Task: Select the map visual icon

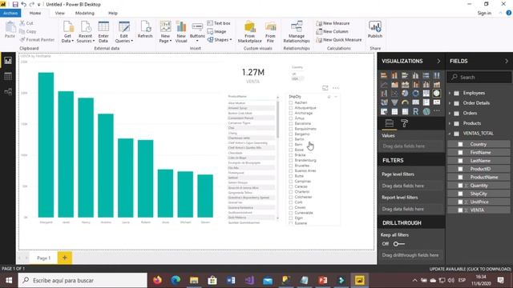Action: (x=436, y=94)
